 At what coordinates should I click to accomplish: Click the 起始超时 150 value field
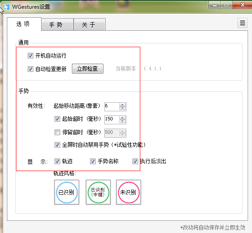(112, 120)
